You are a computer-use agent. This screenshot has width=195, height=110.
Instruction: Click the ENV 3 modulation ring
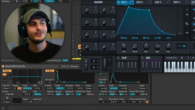[x=168, y=2]
